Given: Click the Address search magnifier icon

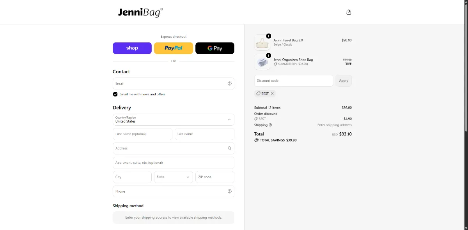Looking at the screenshot, I should [229, 148].
